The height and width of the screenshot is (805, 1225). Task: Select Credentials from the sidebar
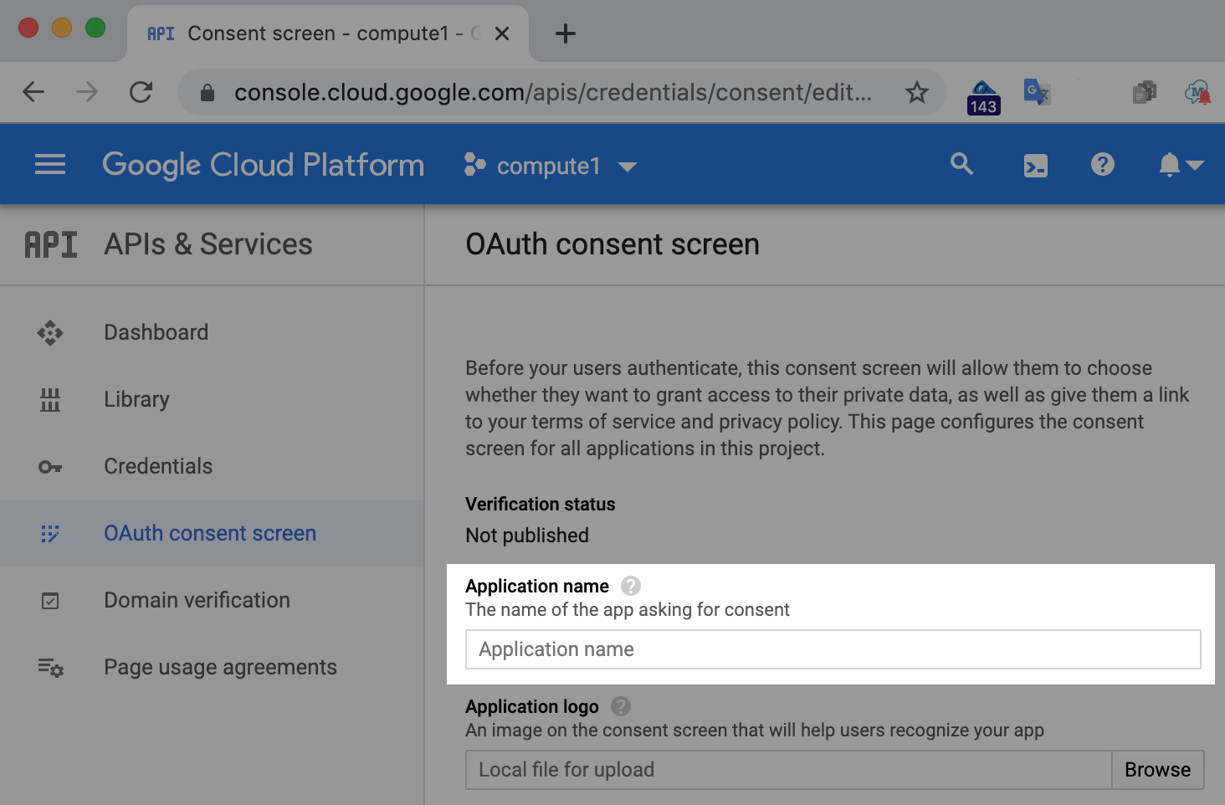158,466
